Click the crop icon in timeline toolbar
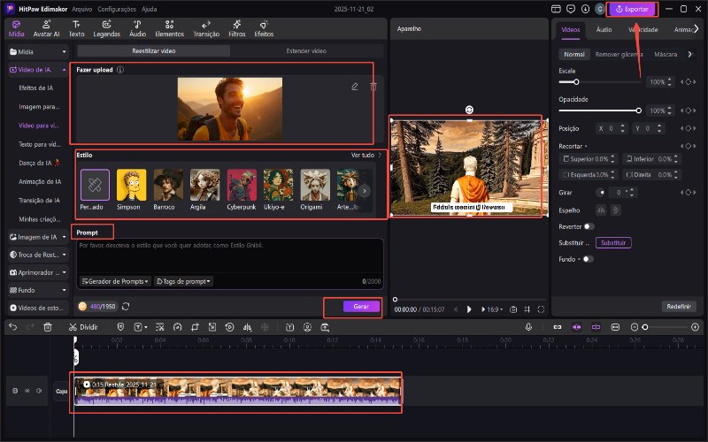708x442 pixels. click(x=195, y=327)
